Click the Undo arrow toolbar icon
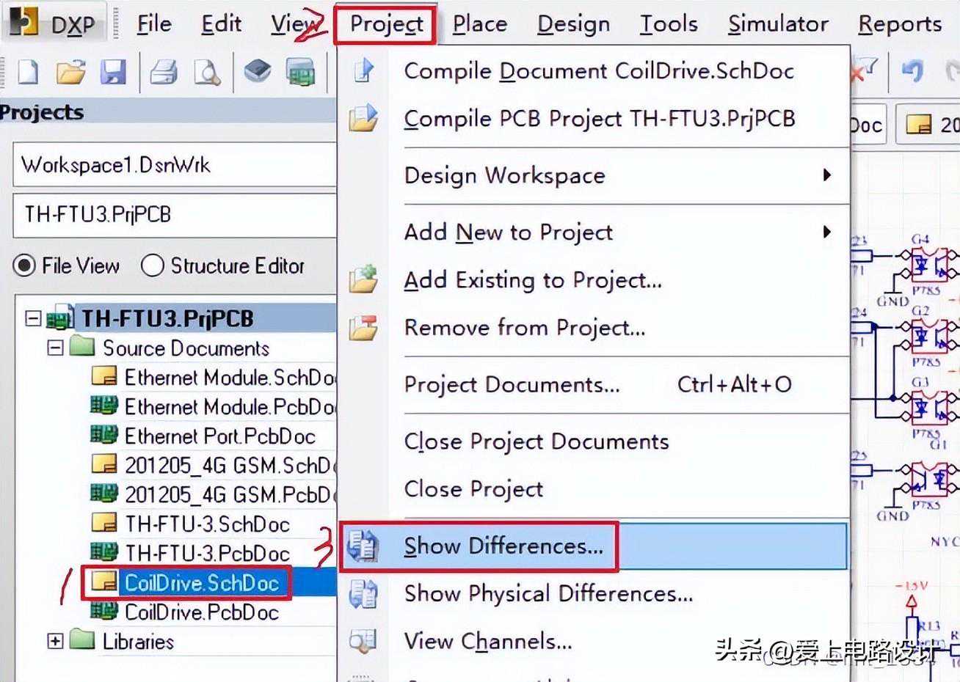 coord(912,71)
